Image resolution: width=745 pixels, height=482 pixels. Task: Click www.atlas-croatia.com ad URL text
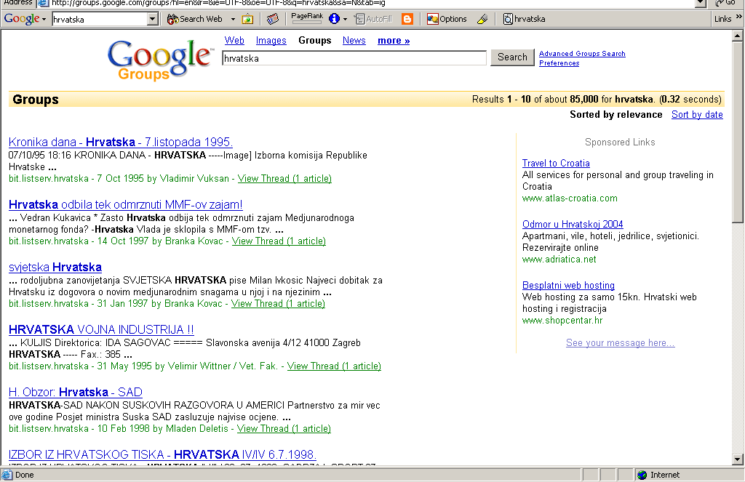pos(570,198)
